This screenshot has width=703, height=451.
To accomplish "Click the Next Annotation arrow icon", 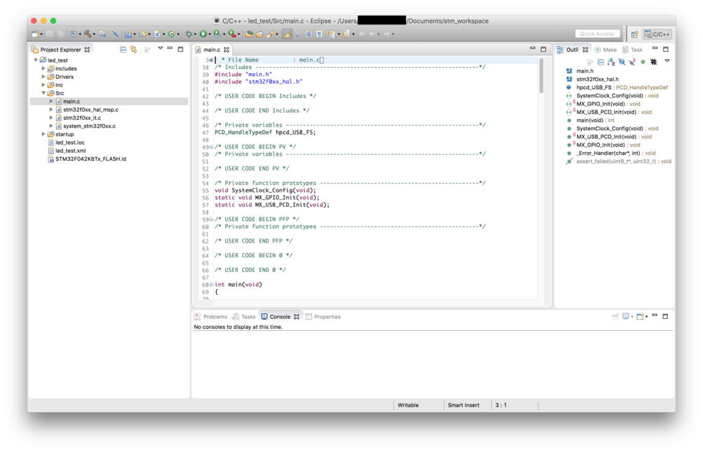I will (332, 34).
